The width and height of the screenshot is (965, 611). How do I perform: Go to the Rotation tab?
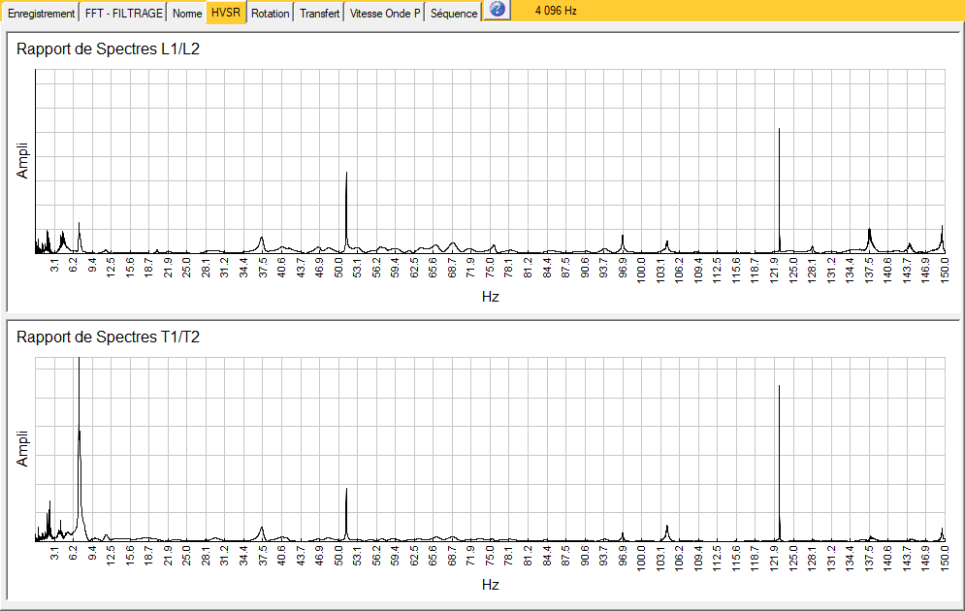pos(271,13)
